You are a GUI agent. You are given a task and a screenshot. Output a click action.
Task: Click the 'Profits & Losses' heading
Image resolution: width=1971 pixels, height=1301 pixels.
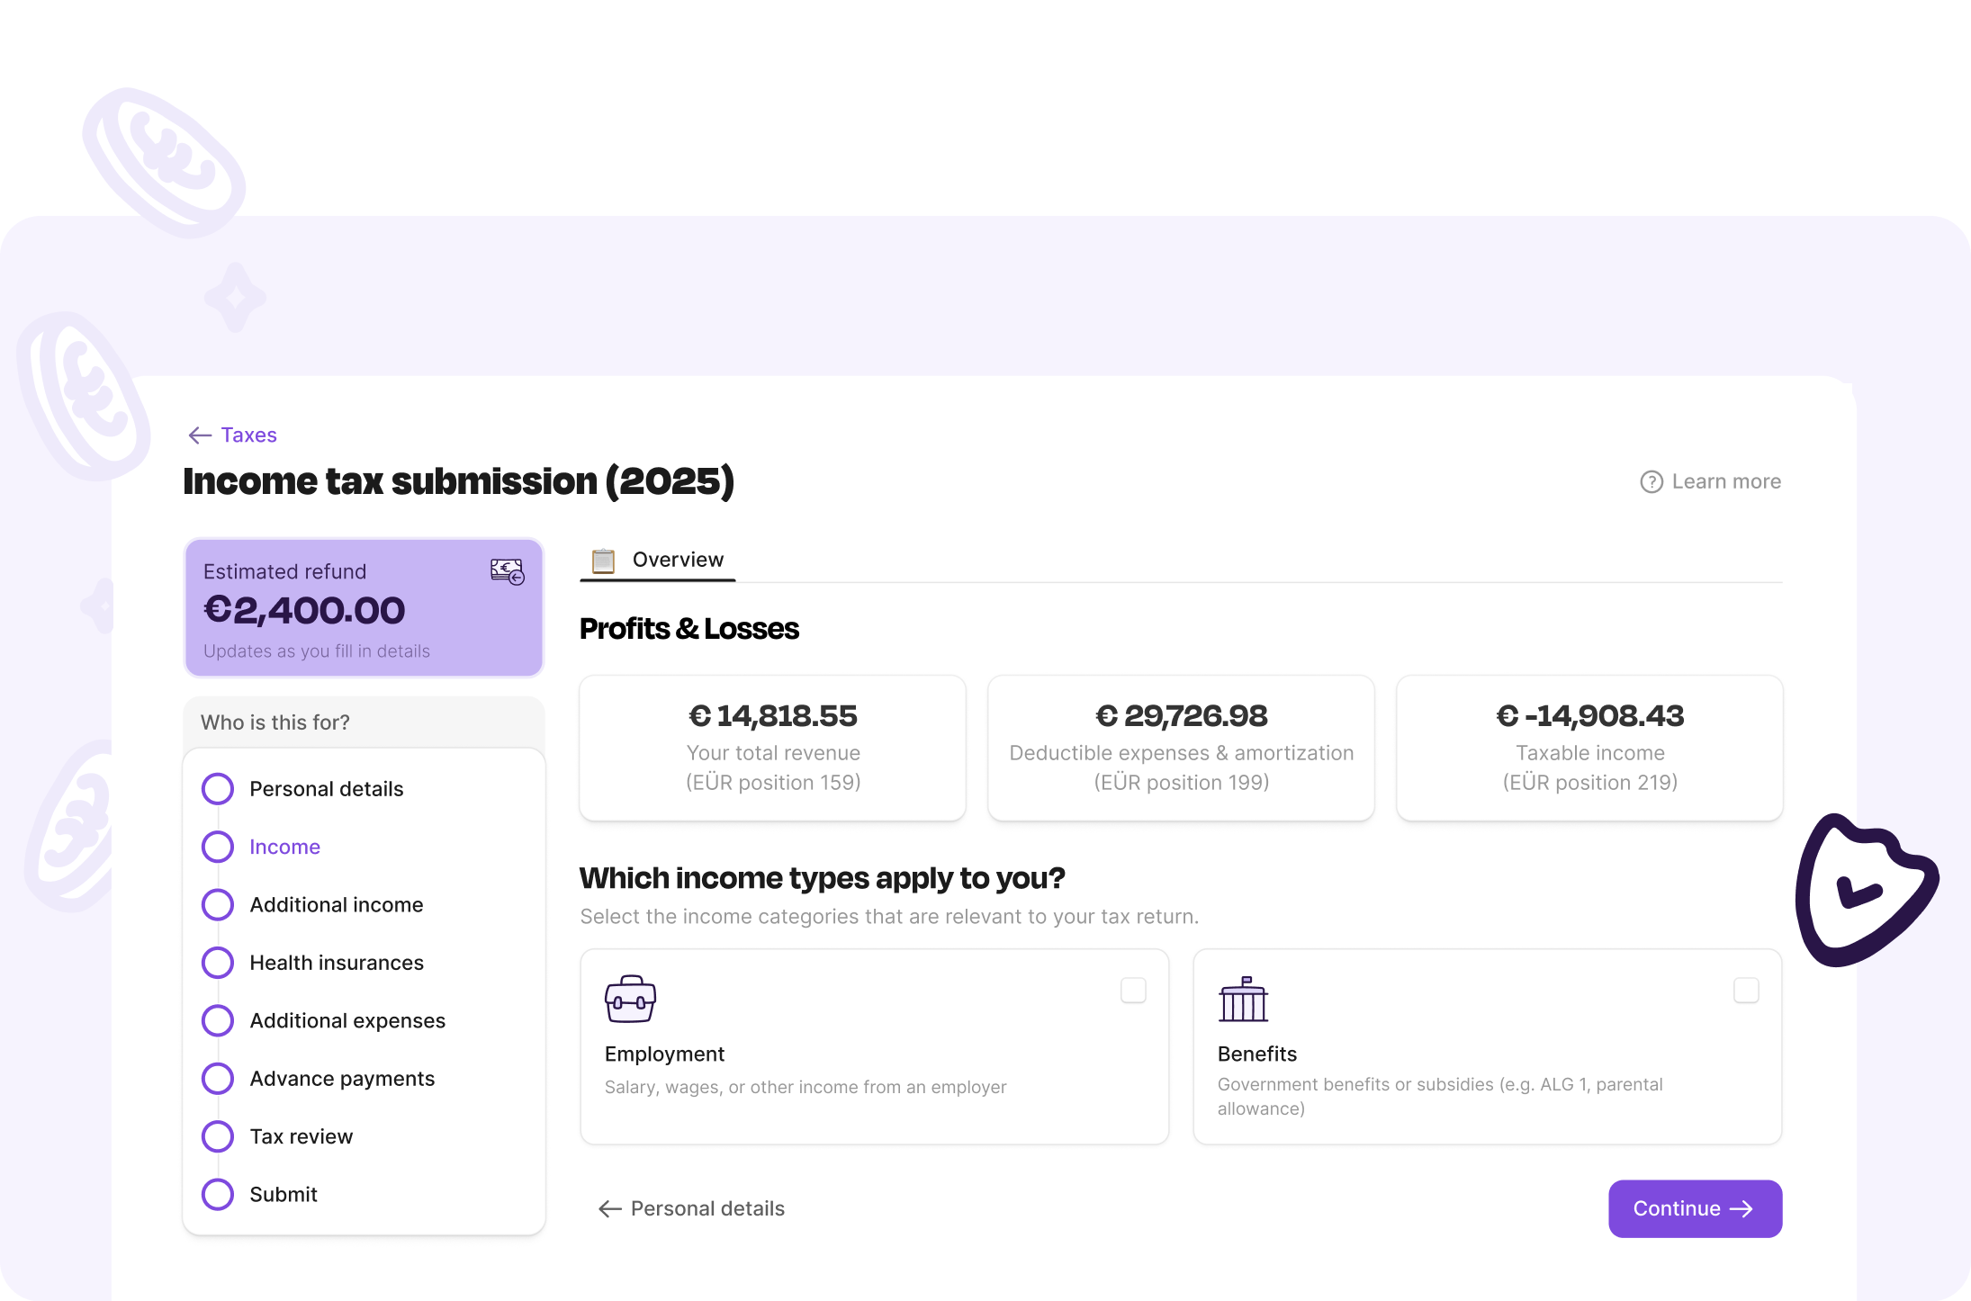689,629
